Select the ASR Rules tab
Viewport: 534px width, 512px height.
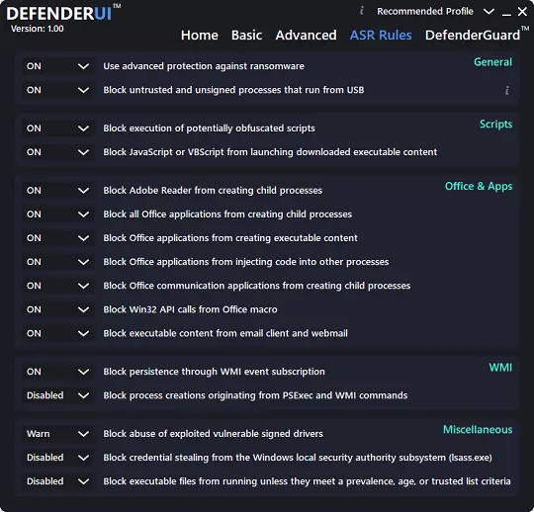point(381,35)
